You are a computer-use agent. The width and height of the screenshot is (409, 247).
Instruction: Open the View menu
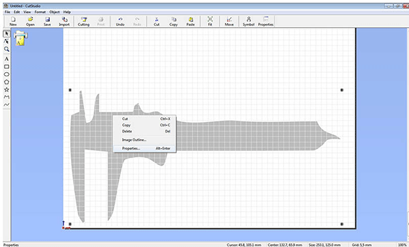point(27,12)
